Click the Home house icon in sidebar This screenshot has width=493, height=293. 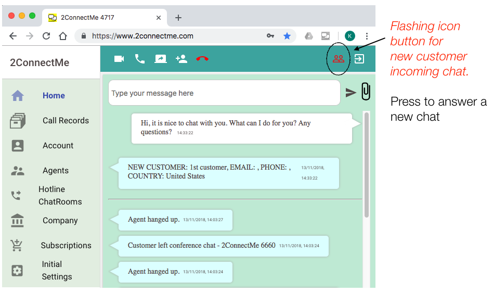pyautogui.click(x=18, y=96)
